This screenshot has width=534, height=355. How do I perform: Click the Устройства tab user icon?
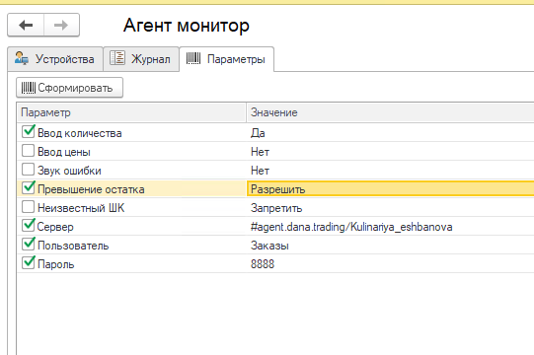(x=22, y=58)
